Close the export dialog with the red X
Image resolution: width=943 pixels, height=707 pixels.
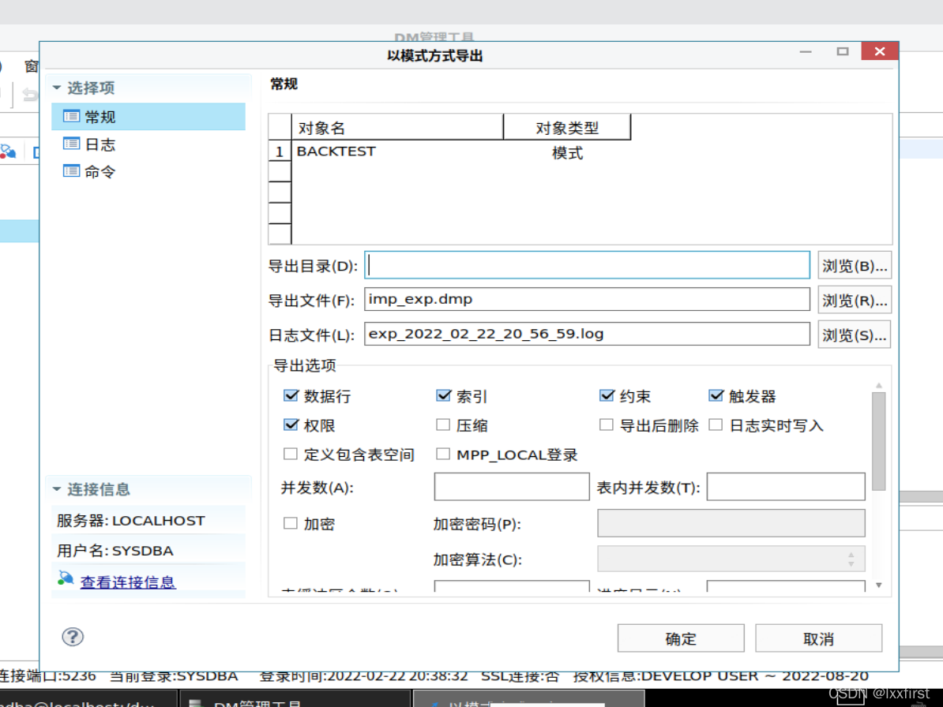(x=879, y=51)
